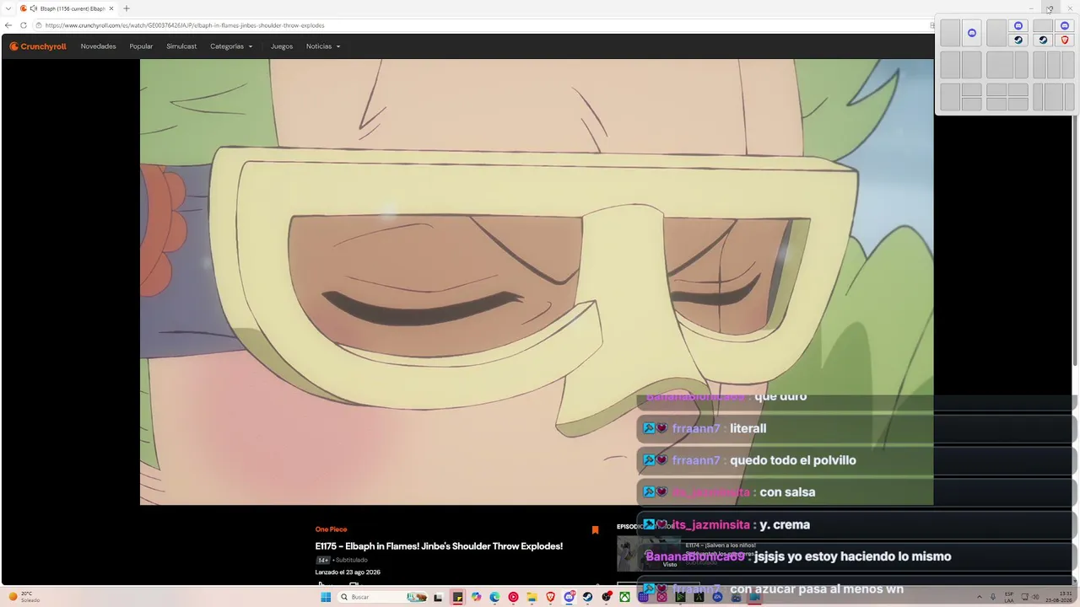Open a new browser tab

point(127,8)
